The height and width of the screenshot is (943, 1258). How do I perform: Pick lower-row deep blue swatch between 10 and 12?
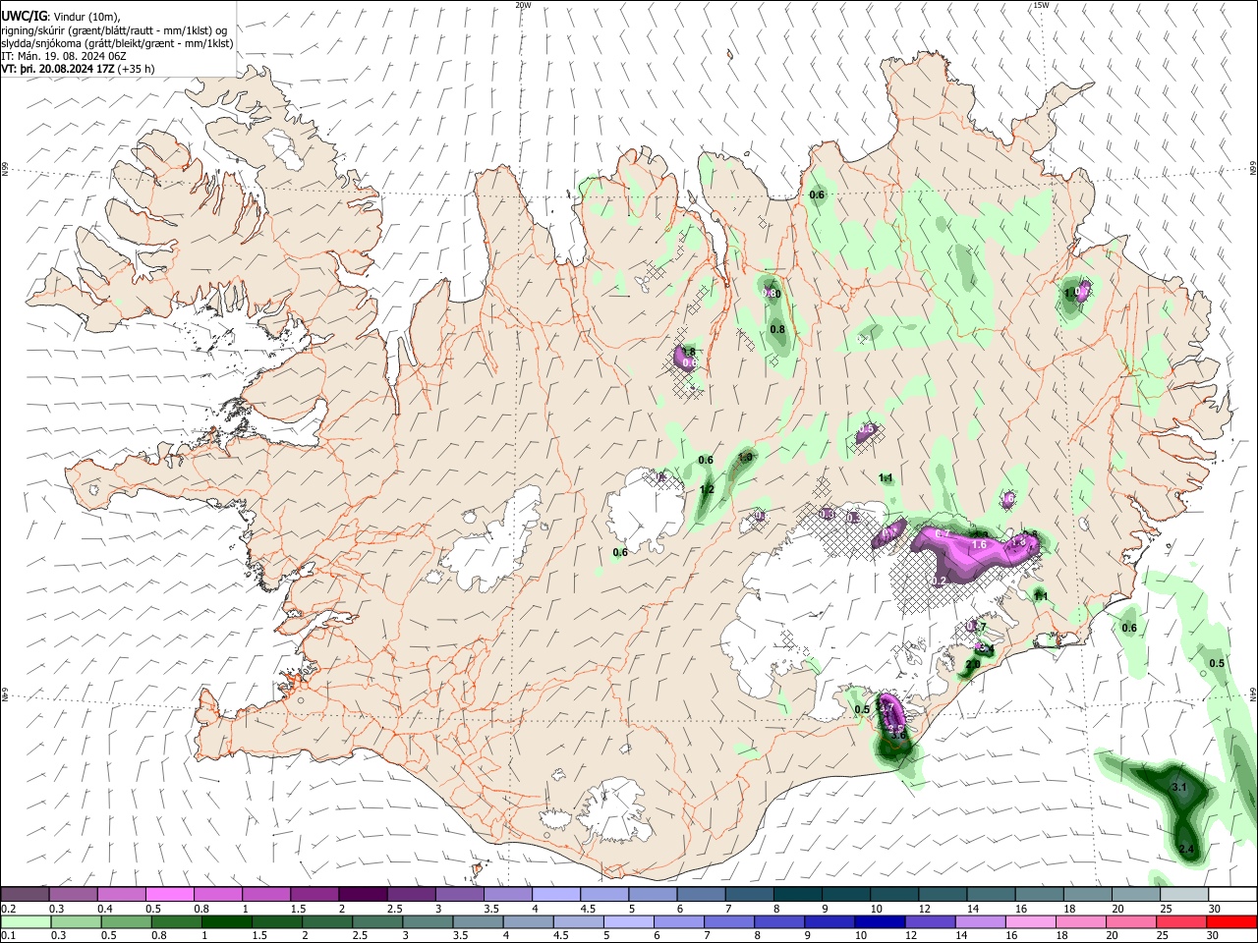(x=881, y=921)
